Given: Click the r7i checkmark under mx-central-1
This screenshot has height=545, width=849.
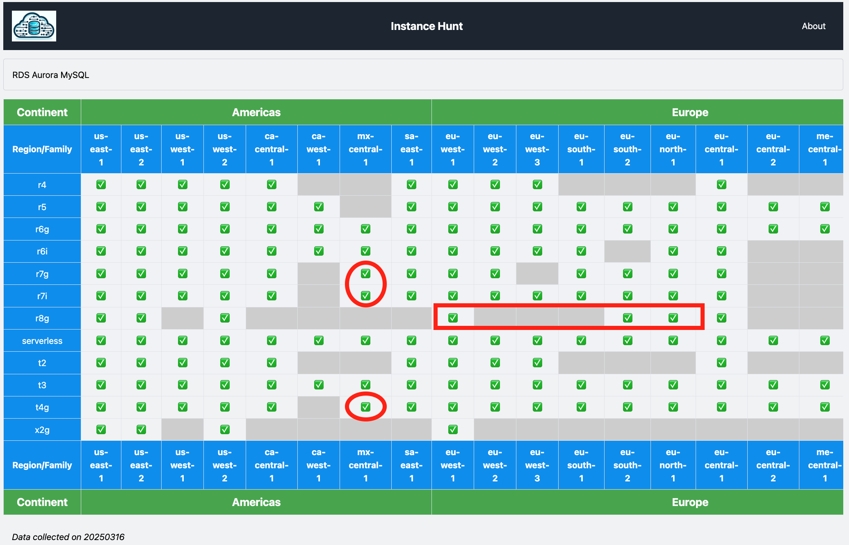Looking at the screenshot, I should coord(365,295).
